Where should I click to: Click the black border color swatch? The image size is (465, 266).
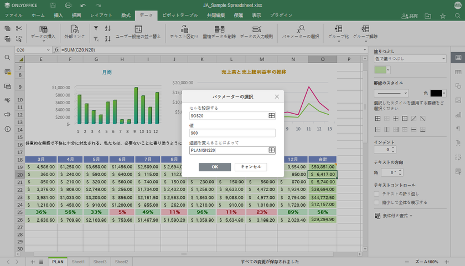(x=436, y=93)
